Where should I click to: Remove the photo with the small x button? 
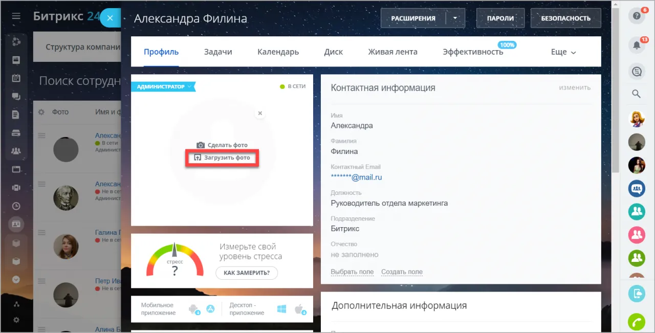260,113
